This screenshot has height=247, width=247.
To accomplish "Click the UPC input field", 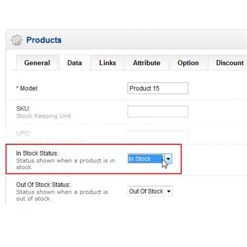I will (x=158, y=136).
